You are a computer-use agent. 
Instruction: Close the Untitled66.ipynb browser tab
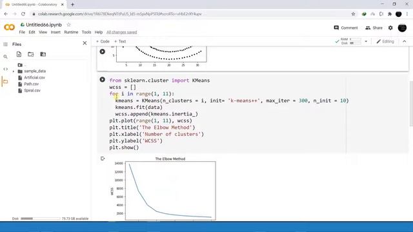coord(63,5)
